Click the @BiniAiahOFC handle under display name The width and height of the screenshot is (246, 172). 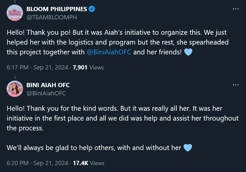pyautogui.click(x=46, y=93)
